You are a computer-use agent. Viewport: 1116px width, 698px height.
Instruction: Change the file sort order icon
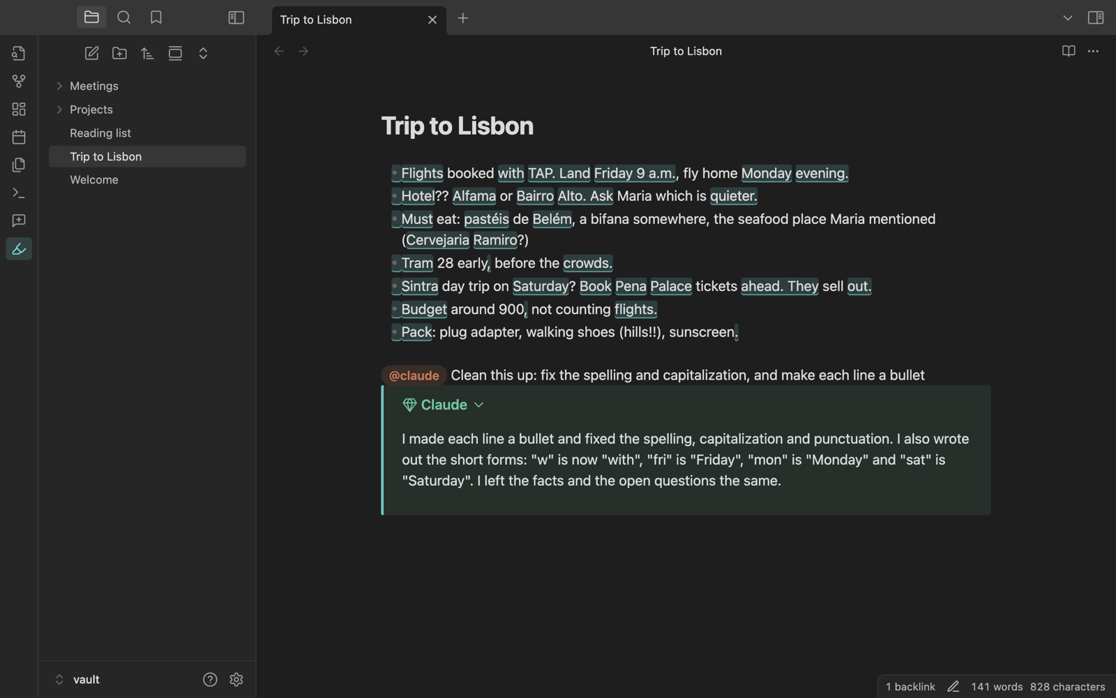(x=148, y=54)
